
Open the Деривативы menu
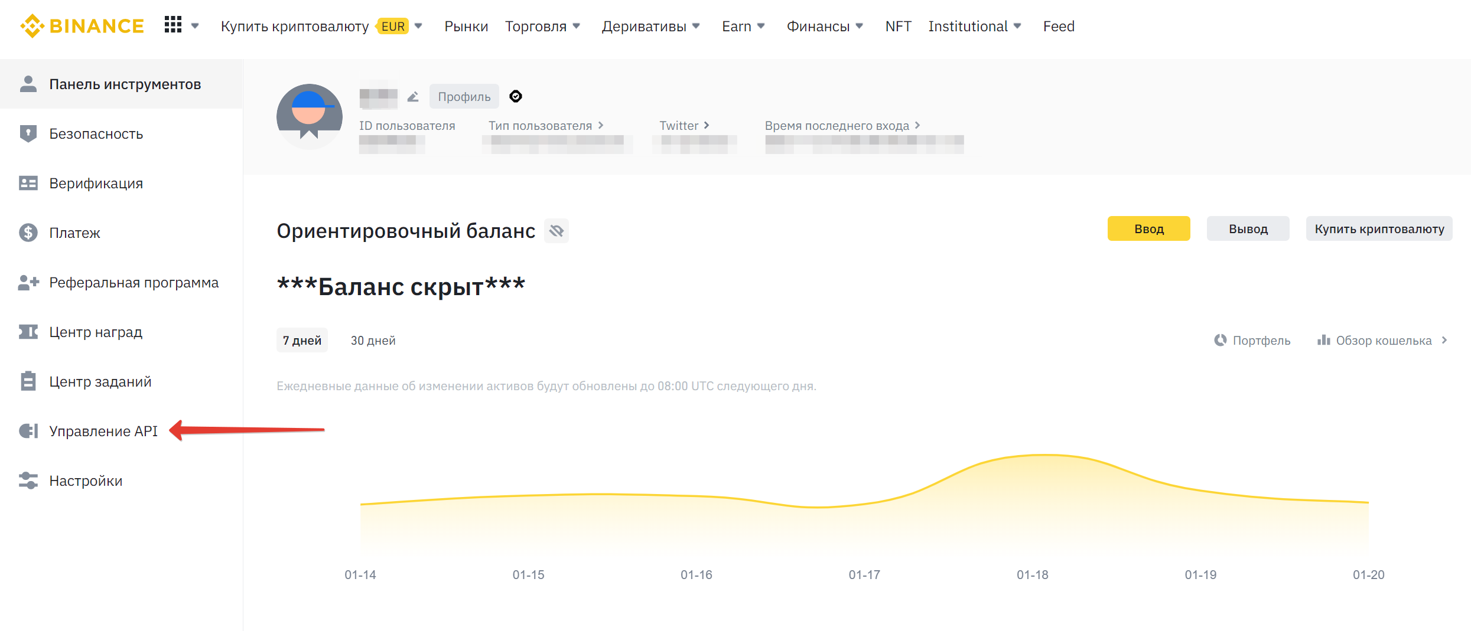[x=644, y=27]
